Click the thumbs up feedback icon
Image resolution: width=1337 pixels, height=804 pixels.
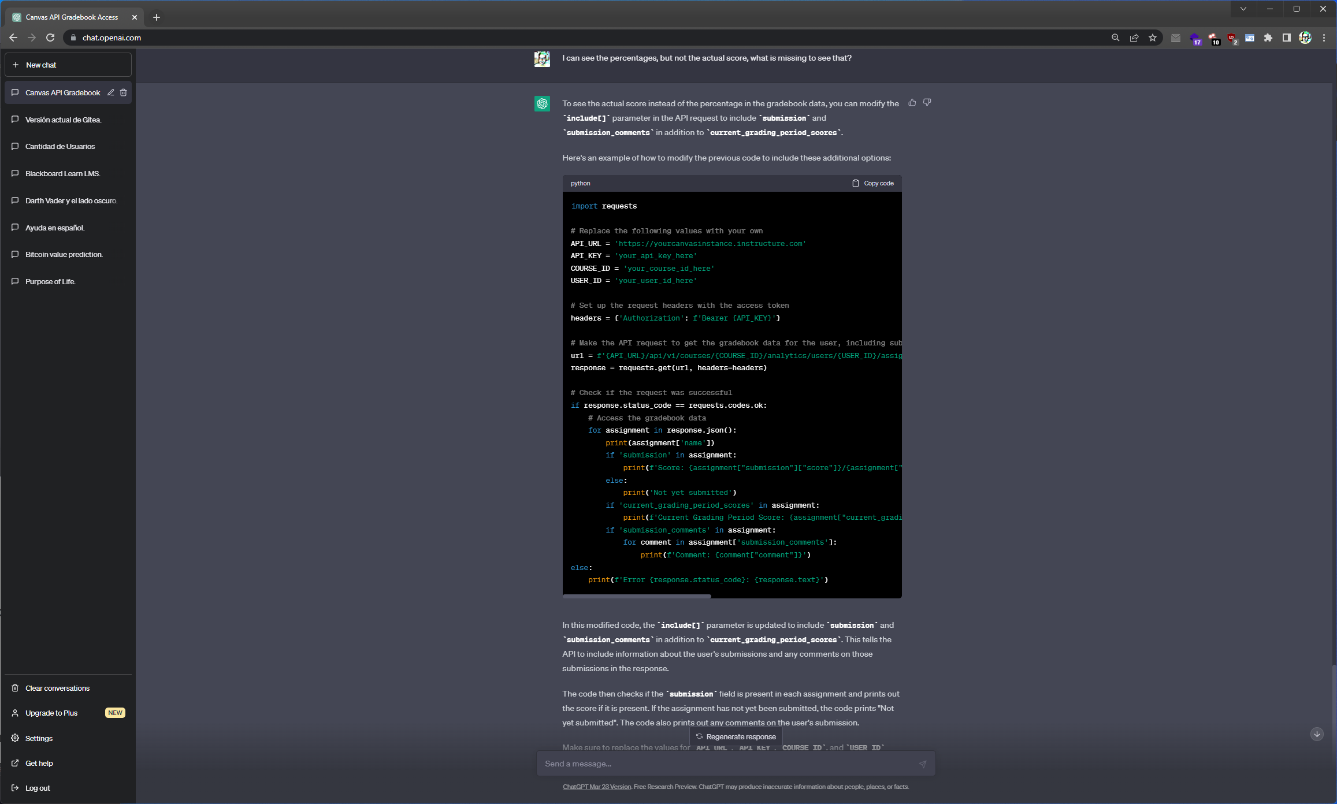(912, 103)
